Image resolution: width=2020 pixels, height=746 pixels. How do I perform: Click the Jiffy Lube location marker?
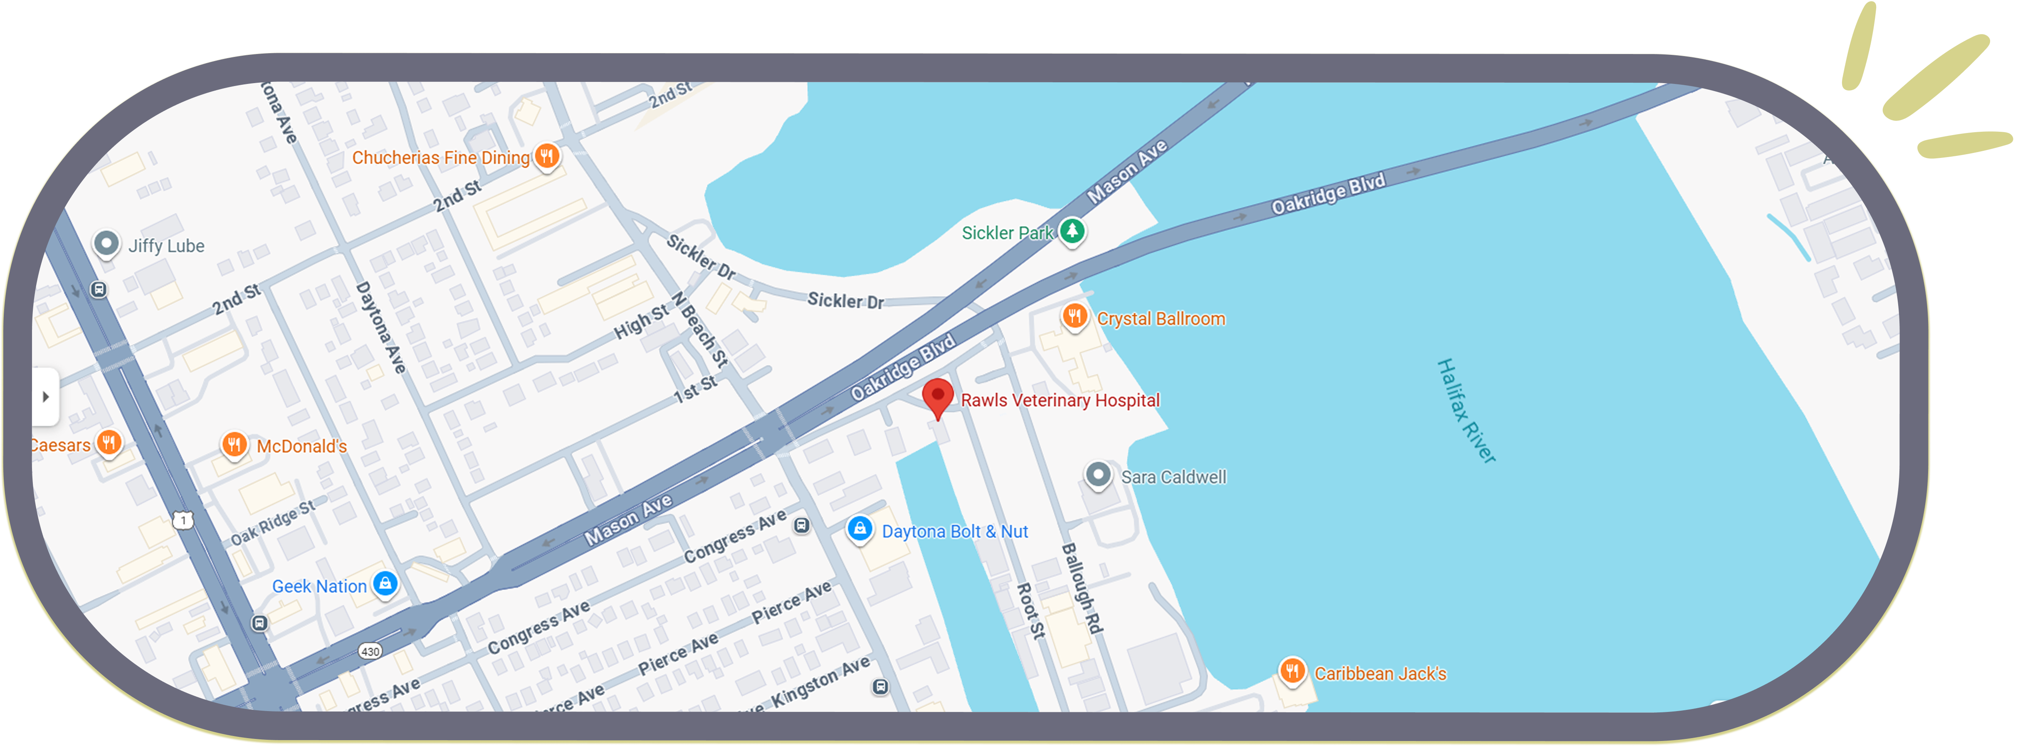click(106, 244)
